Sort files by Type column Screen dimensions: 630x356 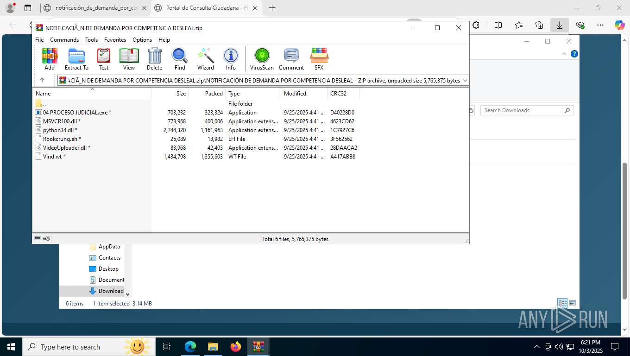pyautogui.click(x=253, y=94)
